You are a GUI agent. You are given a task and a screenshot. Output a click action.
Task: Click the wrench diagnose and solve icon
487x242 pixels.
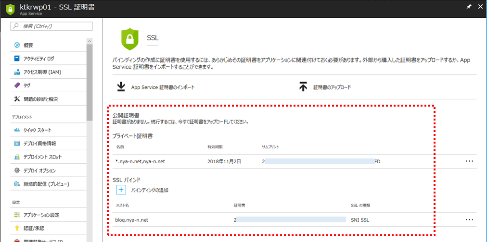tap(17, 99)
